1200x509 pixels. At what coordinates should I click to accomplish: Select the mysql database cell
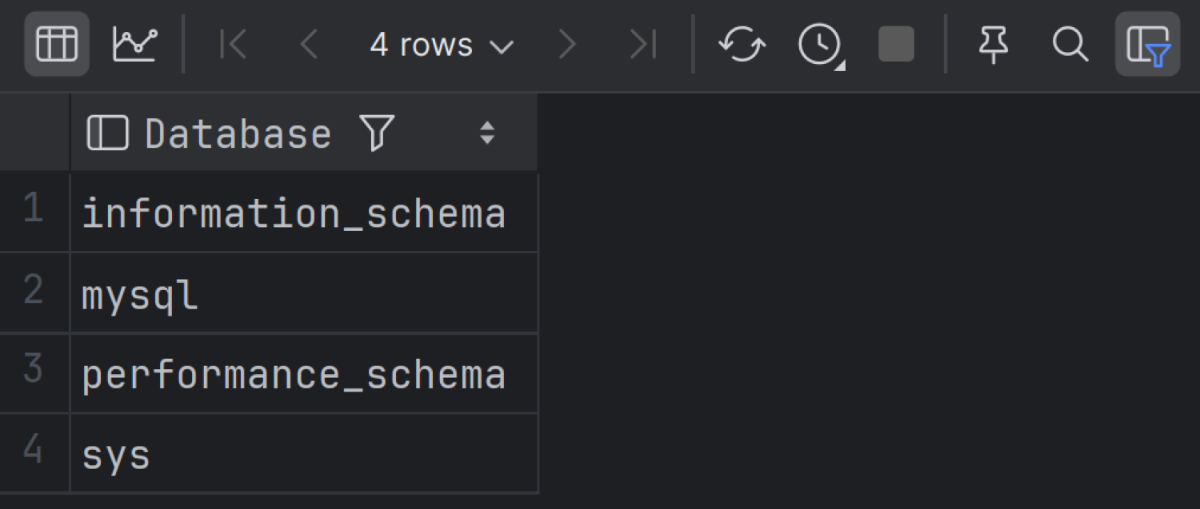[140, 294]
